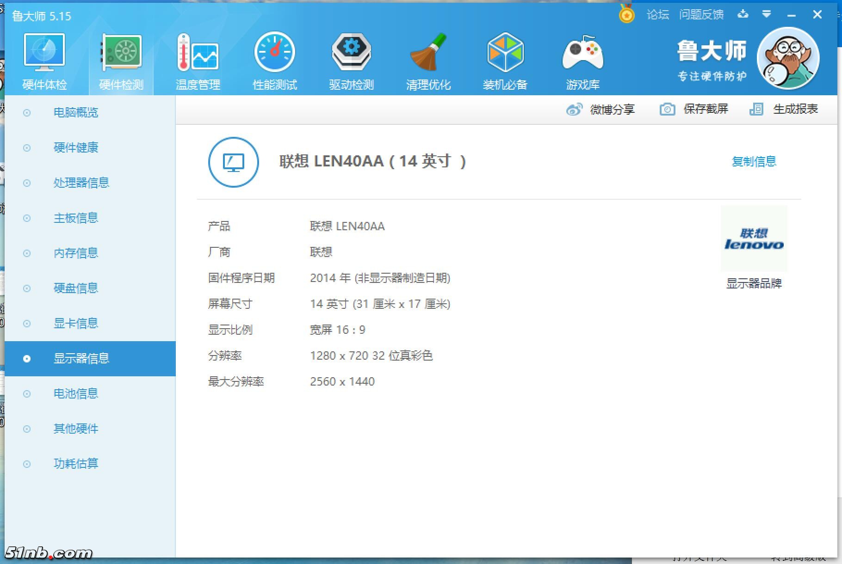Open the 论坛 forum menu item
842x564 pixels.
[x=656, y=14]
